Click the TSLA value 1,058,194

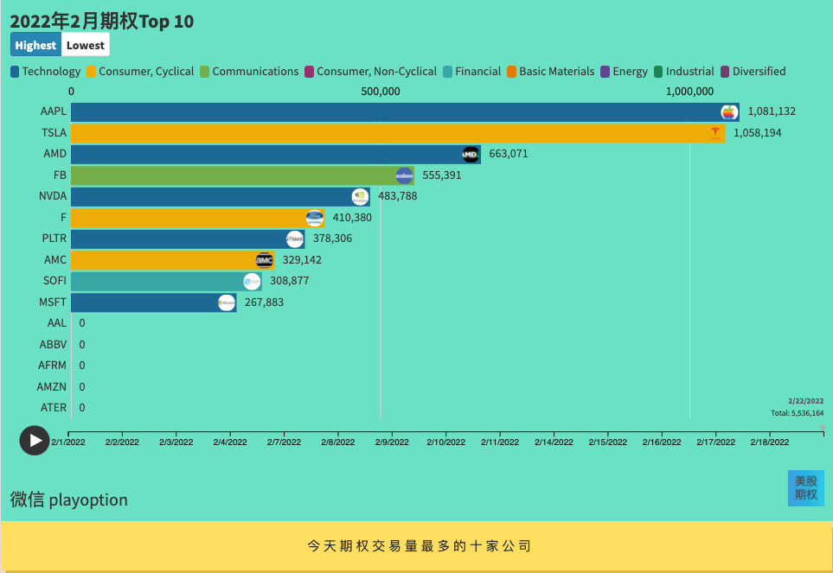coord(758,132)
